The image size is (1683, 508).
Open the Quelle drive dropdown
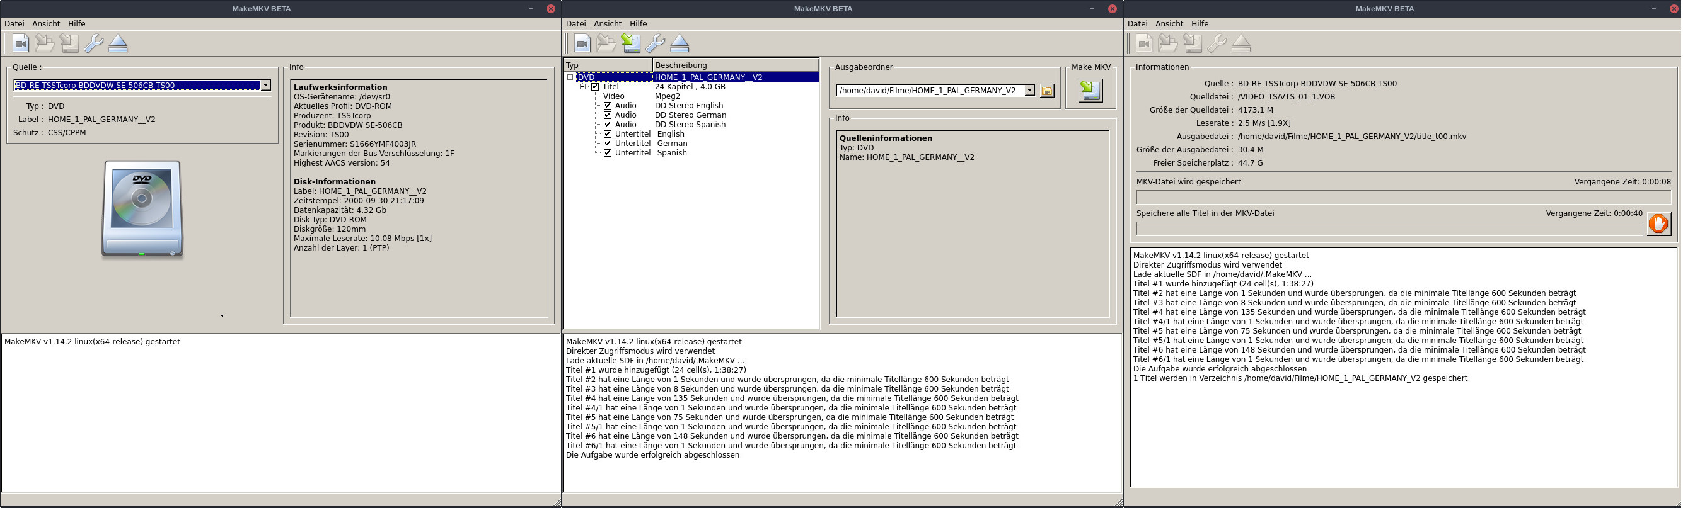click(x=265, y=86)
